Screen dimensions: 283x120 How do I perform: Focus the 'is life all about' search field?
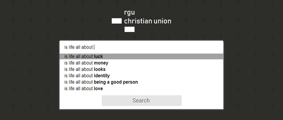coord(141,47)
